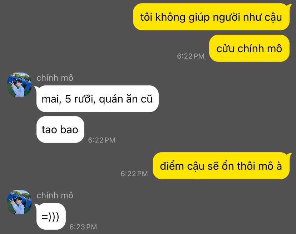Click the word "người" in the top message
The height and width of the screenshot is (234, 296).
coord(226,18)
